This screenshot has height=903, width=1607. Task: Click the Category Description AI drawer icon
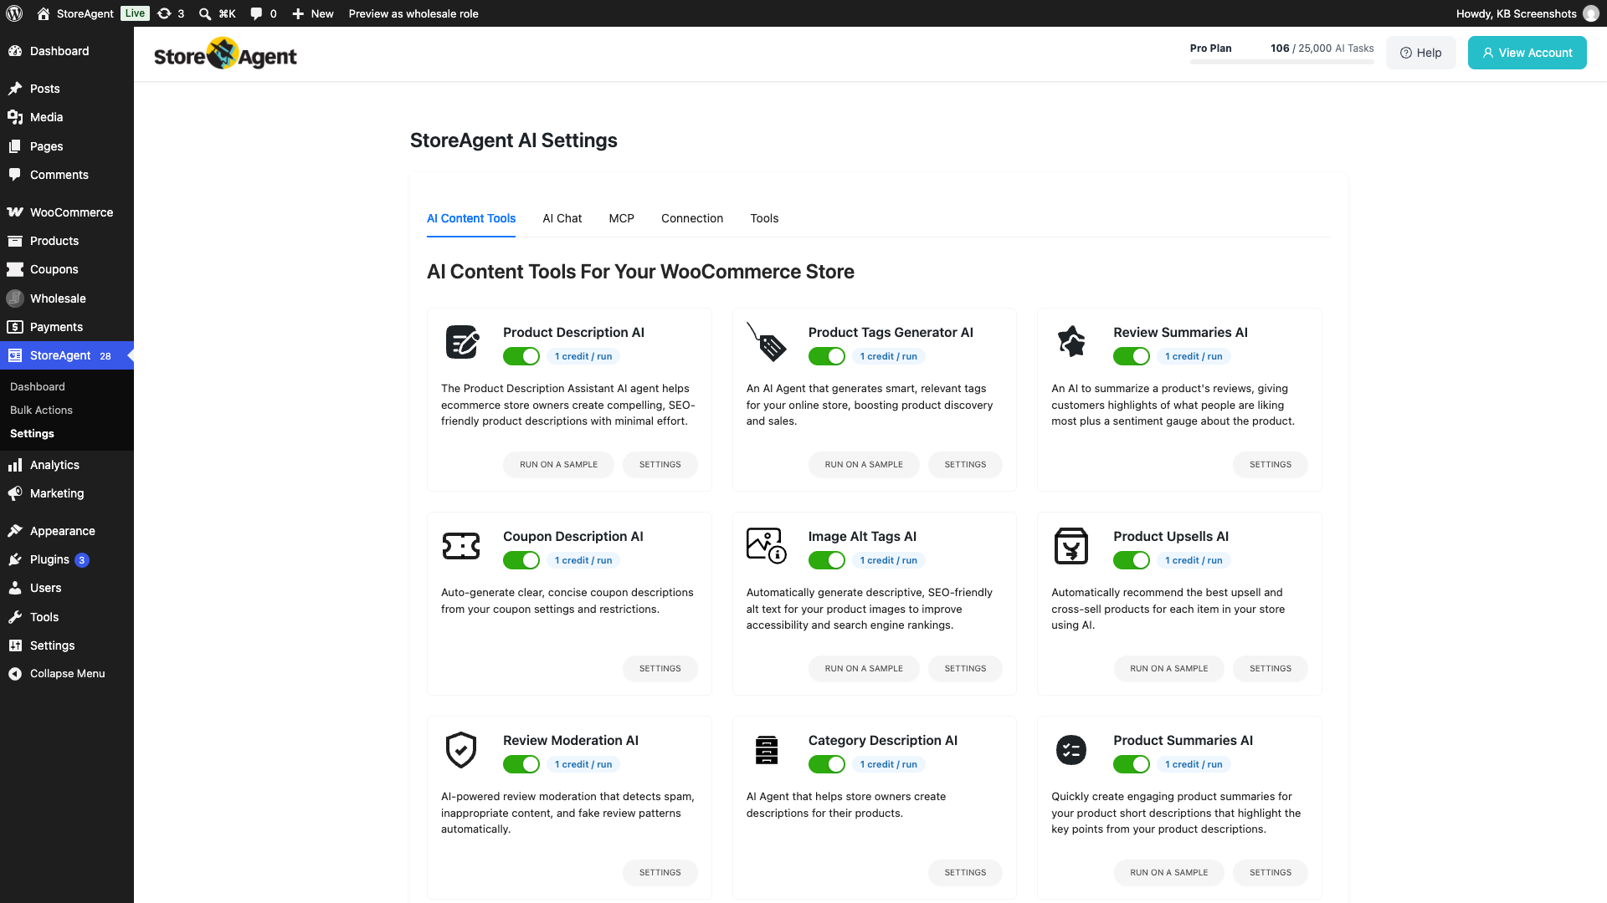pyautogui.click(x=767, y=750)
